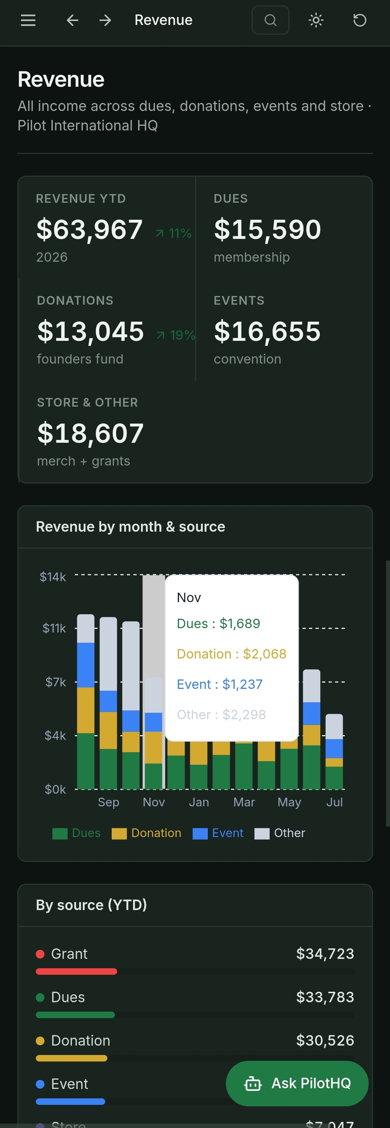Click the red Grant progress bar
The width and height of the screenshot is (390, 1128).
coord(76,972)
